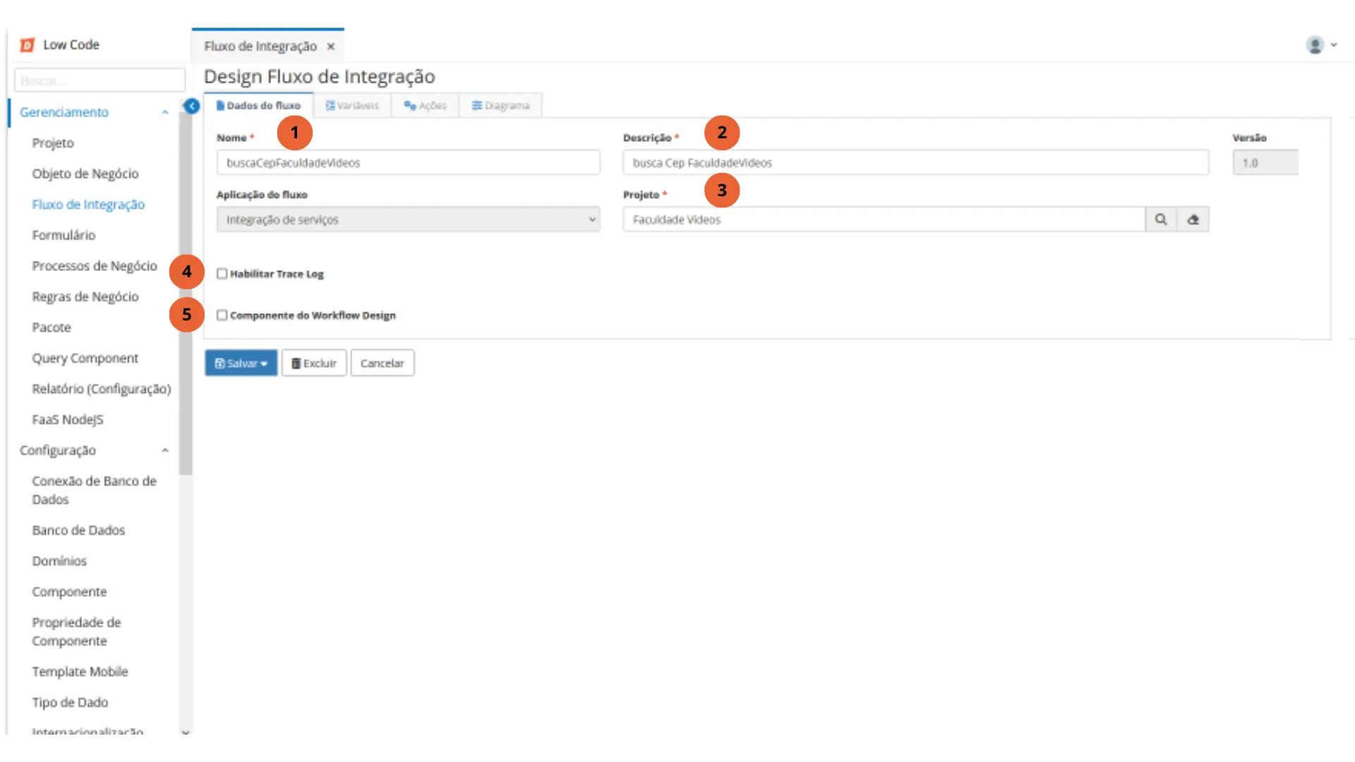Open Objeto de Negócio in the sidebar
The height and width of the screenshot is (762, 1355).
click(x=85, y=174)
